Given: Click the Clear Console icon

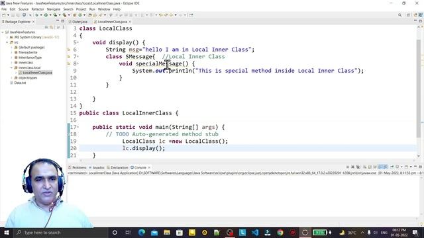Looking at the screenshot, I should 364,167.
